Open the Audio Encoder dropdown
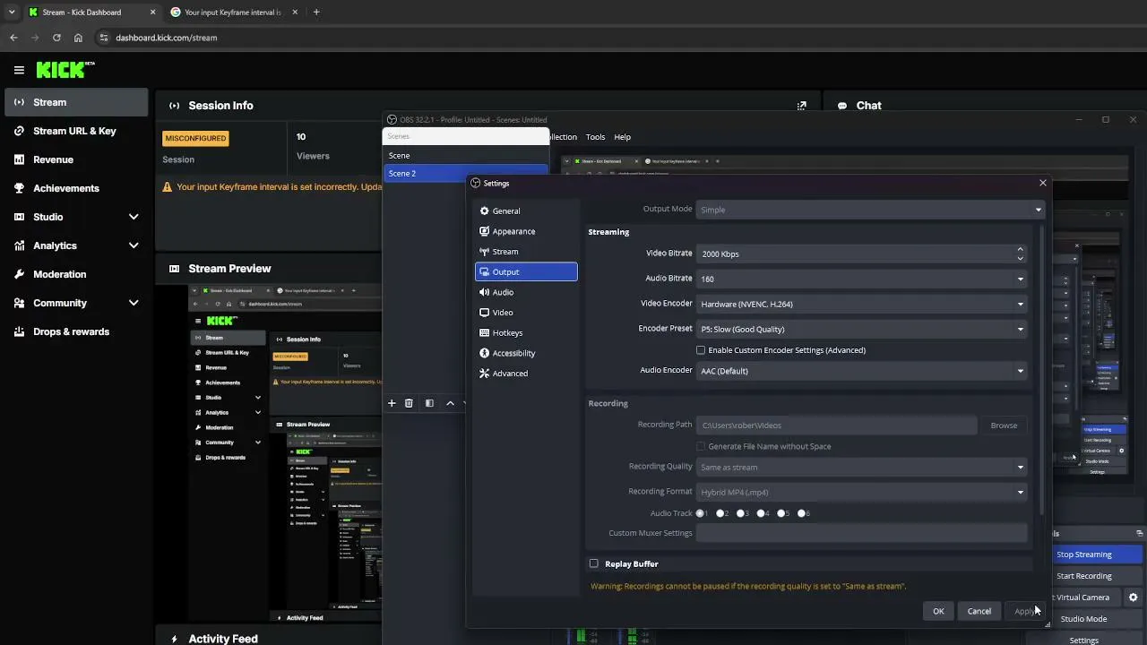The height and width of the screenshot is (645, 1147). tap(861, 371)
